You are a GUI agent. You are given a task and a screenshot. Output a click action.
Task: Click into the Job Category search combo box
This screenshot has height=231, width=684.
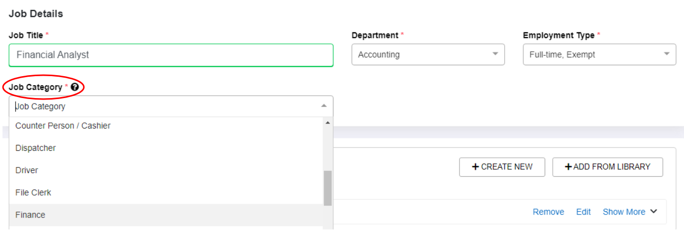[x=171, y=106]
